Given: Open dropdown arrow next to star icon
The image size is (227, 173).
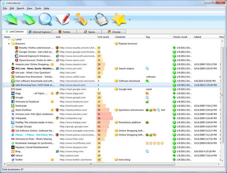Looking at the screenshot, I should click(x=130, y=19).
